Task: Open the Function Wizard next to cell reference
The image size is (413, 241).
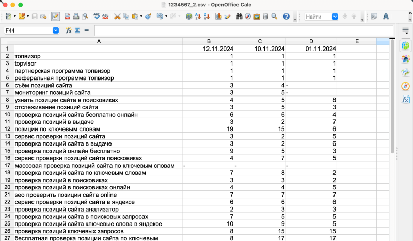Action: [69, 30]
